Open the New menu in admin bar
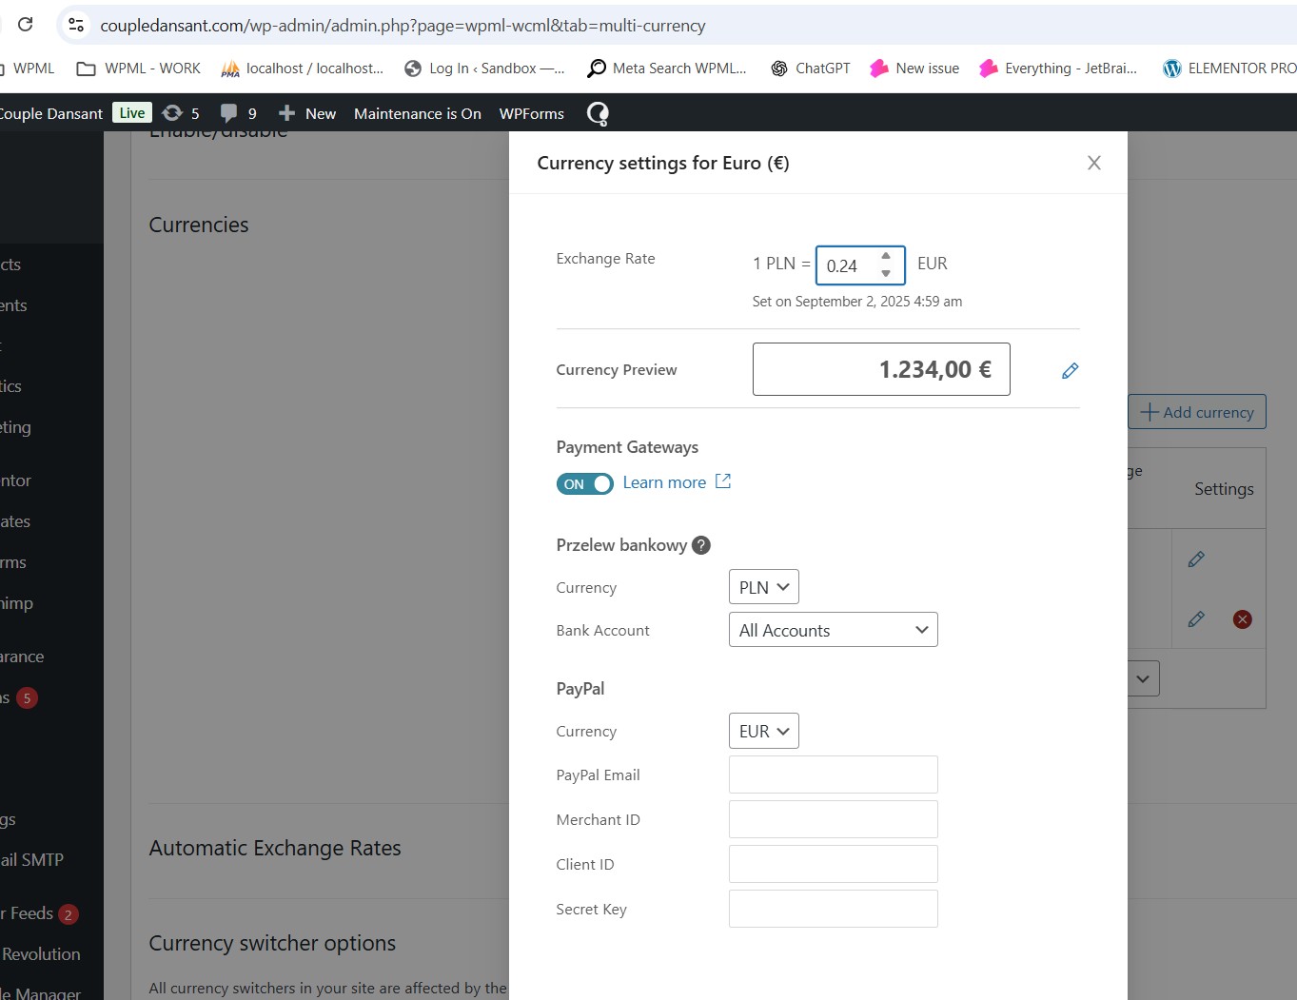The image size is (1297, 1000). click(x=308, y=113)
